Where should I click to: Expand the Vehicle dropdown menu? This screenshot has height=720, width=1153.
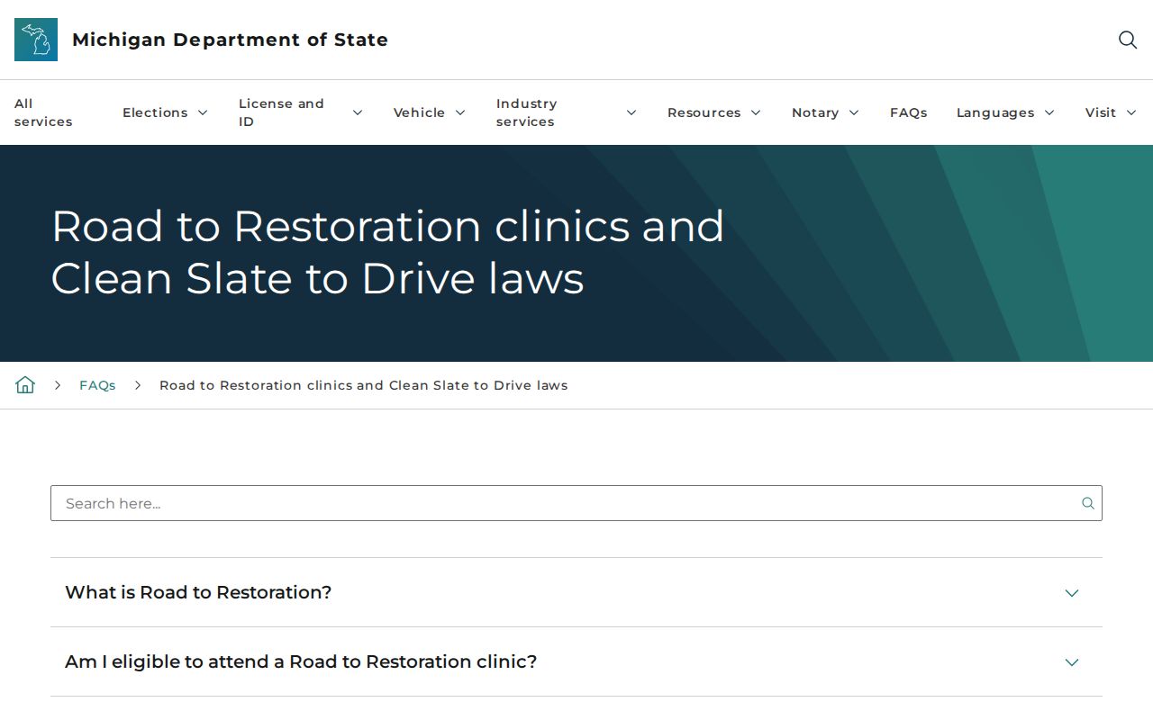click(429, 112)
